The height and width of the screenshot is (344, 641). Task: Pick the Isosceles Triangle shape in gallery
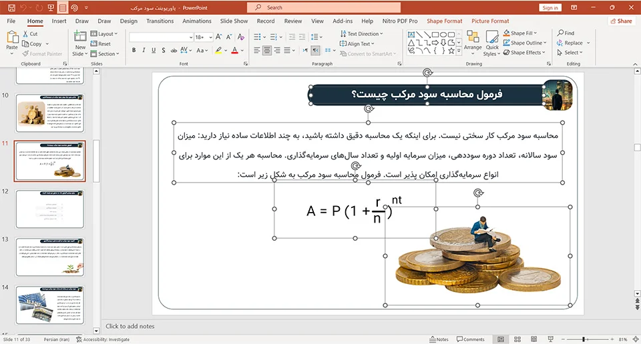(411, 43)
